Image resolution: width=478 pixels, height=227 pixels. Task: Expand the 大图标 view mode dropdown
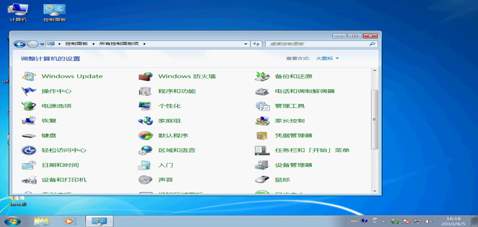(327, 58)
